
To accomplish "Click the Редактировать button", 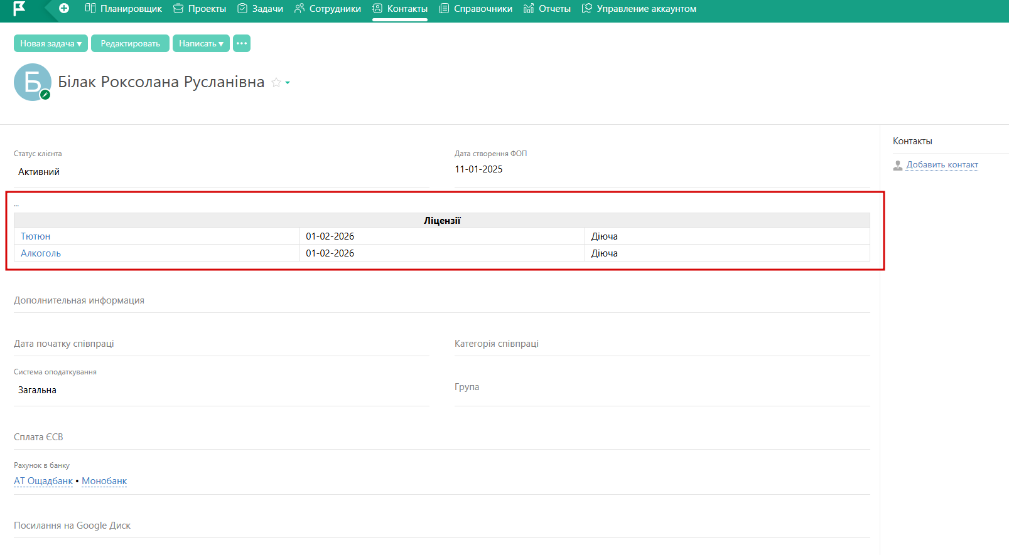I will pyautogui.click(x=130, y=43).
